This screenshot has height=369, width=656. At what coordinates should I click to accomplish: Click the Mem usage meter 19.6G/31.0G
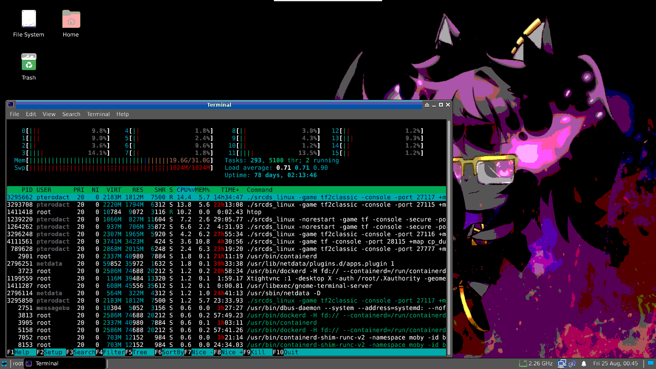[114, 160]
